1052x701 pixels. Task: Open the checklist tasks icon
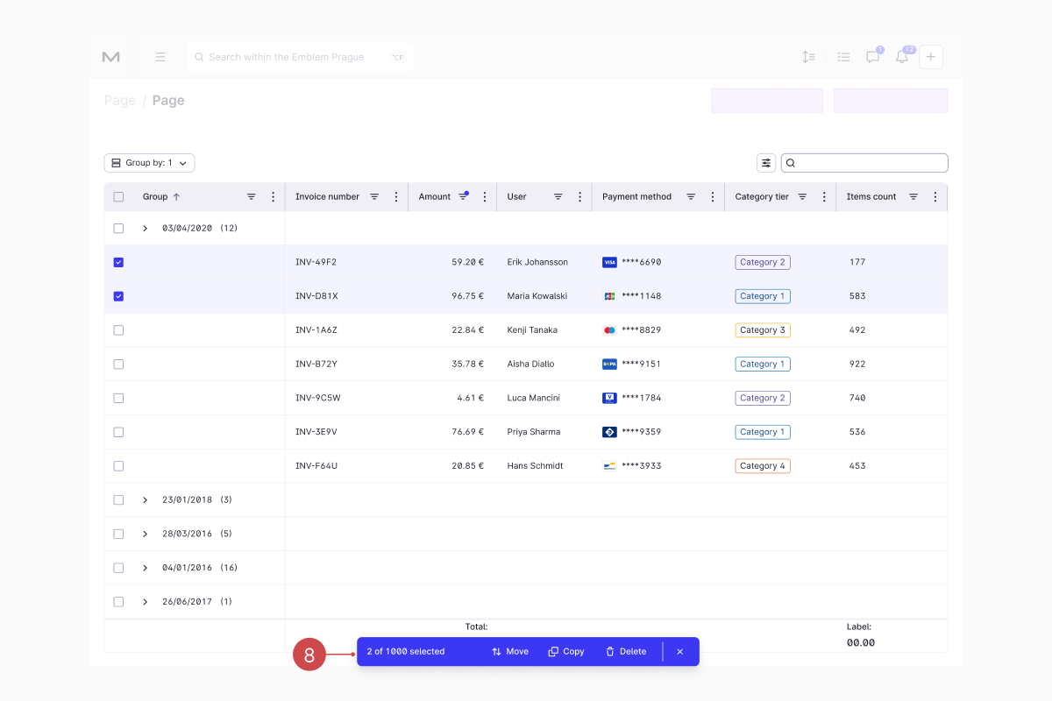click(843, 57)
